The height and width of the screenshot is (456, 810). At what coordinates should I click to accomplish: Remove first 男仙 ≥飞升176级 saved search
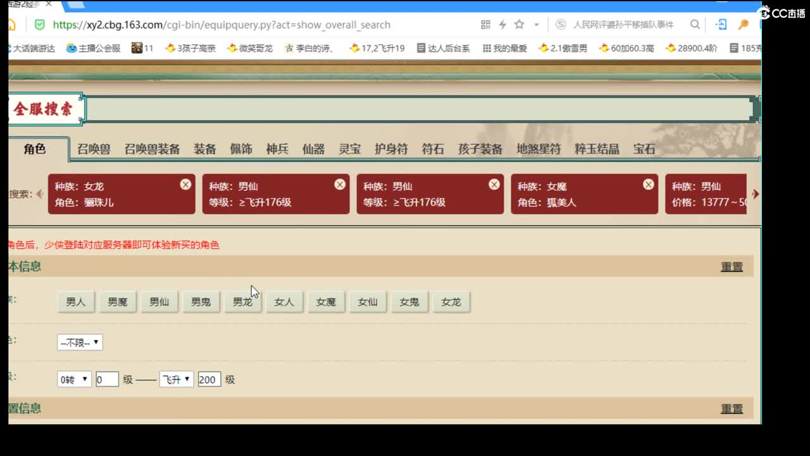tap(340, 184)
